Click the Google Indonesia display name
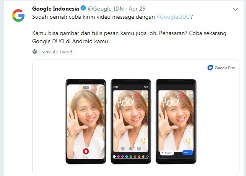246x176 pixels. point(56,9)
